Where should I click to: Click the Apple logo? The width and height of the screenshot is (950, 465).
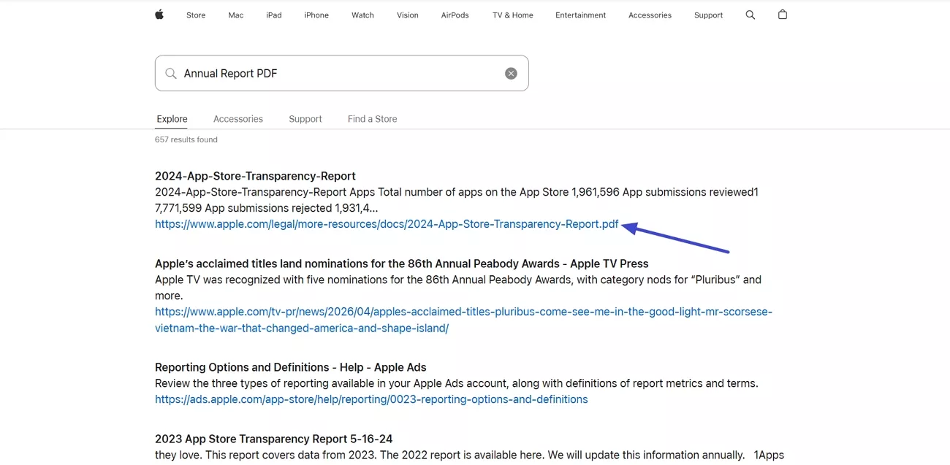159,14
